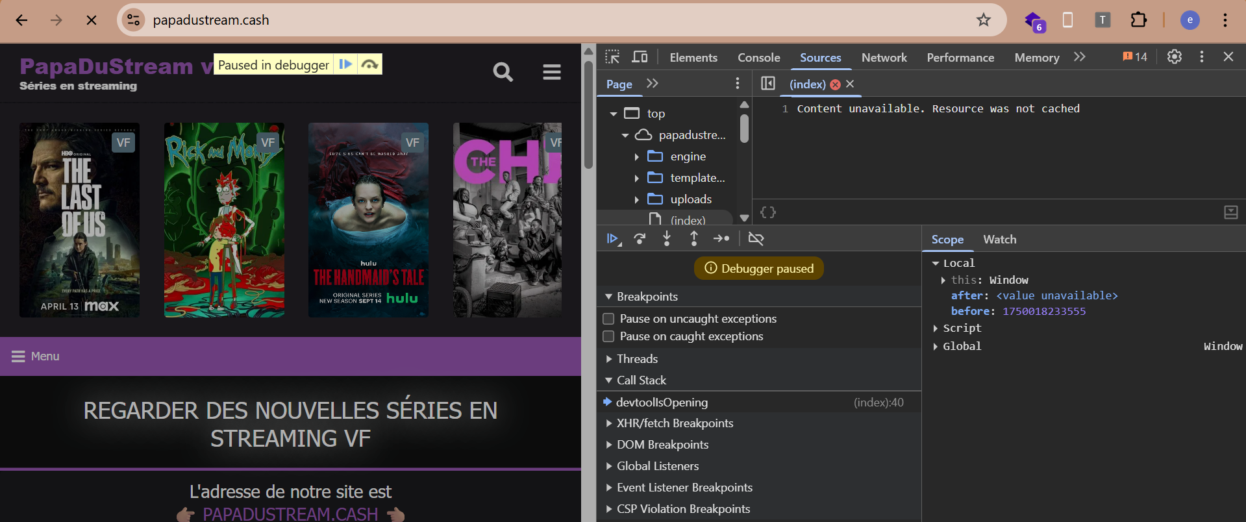
Task: Step over next function call
Action: (640, 239)
